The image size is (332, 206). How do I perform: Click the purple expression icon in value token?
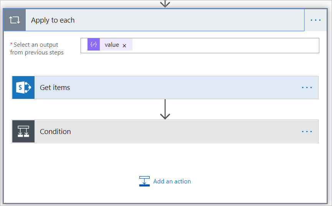click(93, 45)
